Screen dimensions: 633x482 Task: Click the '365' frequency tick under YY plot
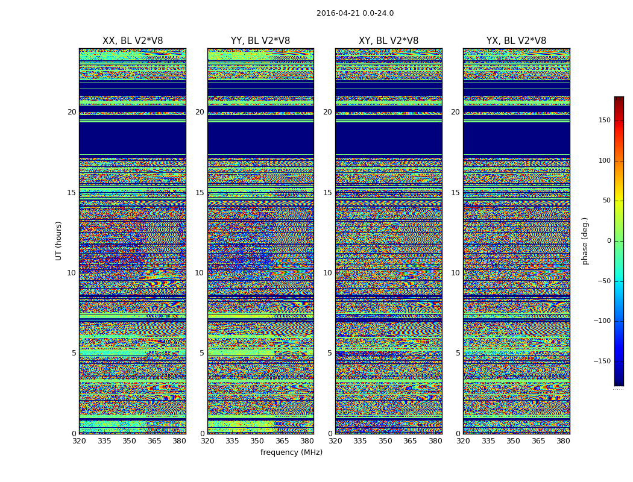(282, 441)
